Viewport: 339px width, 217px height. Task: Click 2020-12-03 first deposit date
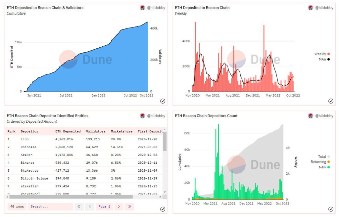click(x=147, y=155)
